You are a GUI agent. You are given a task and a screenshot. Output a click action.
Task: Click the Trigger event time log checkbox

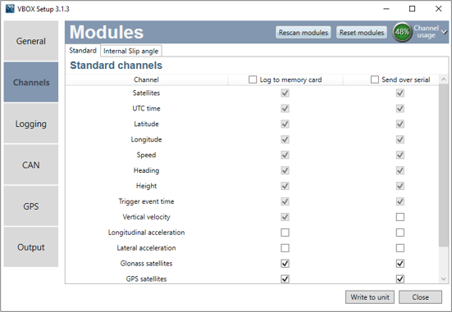[x=285, y=201]
